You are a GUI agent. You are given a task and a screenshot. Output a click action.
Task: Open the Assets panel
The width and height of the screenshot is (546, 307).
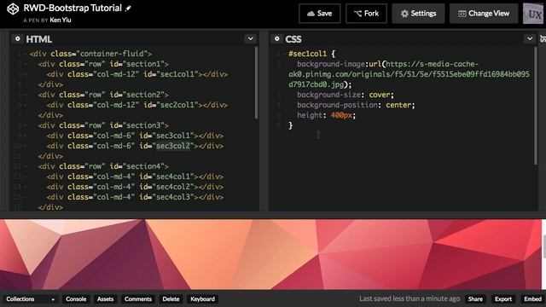105,299
